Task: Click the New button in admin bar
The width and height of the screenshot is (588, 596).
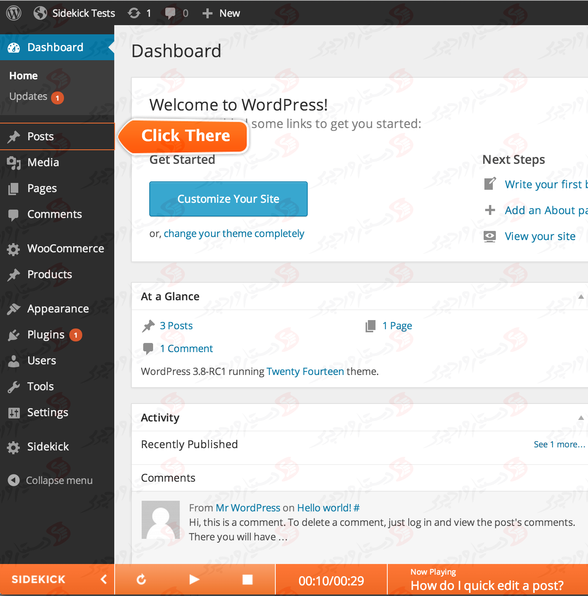Action: 222,13
